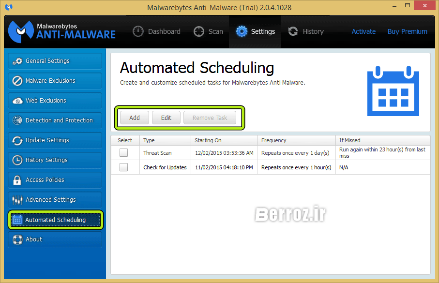Image resolution: width=439 pixels, height=283 pixels.
Task: Sort by the Starting On column header
Action: click(224, 140)
